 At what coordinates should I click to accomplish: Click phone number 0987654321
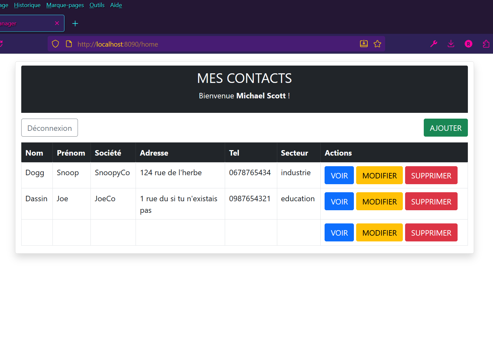pos(250,199)
